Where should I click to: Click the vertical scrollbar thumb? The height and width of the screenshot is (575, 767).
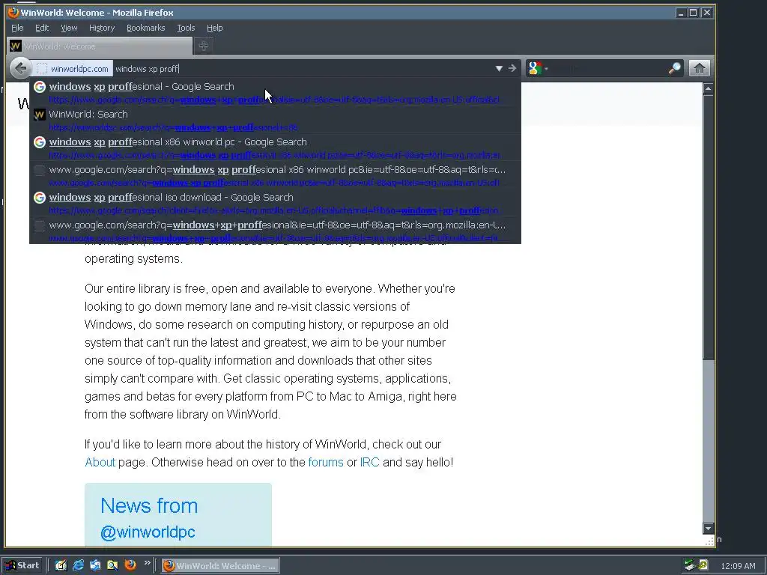(x=708, y=228)
